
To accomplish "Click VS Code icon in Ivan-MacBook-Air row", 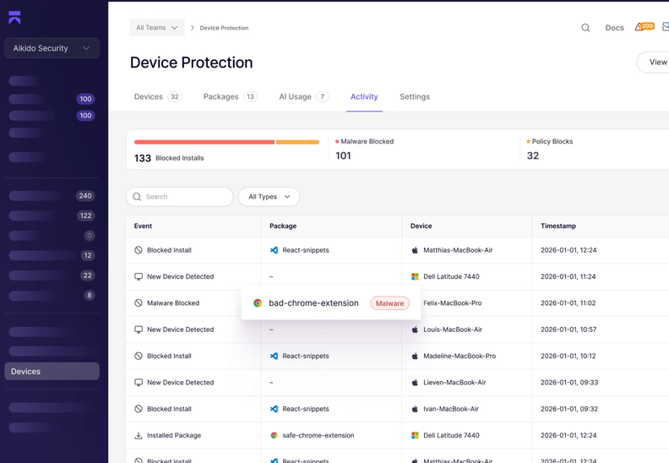I will [274, 409].
